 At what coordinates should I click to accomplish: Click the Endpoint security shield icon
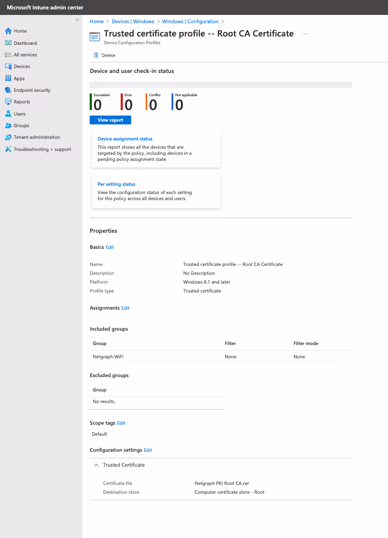(x=8, y=90)
